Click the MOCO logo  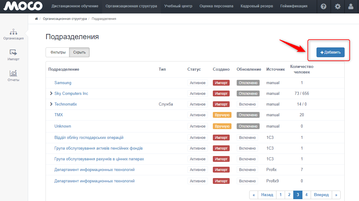[23, 6]
